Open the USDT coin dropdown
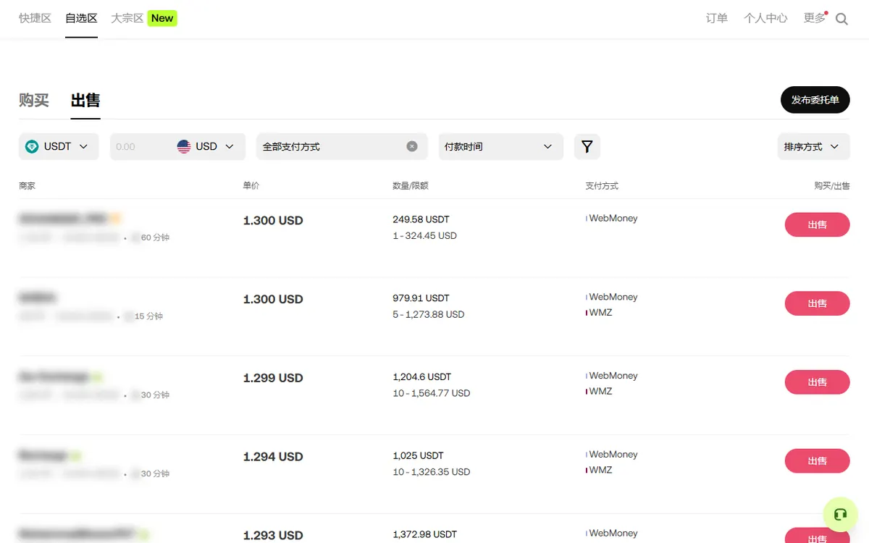The width and height of the screenshot is (869, 543). click(x=59, y=146)
